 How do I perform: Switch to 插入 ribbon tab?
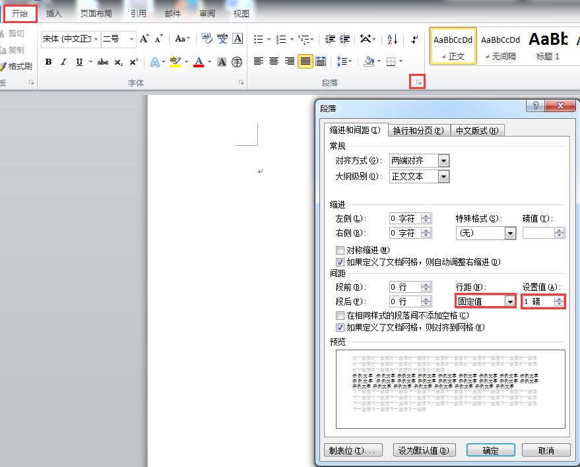[53, 14]
